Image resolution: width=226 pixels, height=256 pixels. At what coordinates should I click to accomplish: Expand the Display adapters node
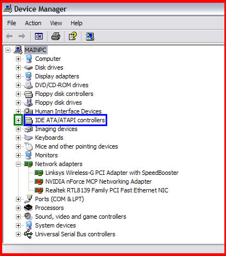coord(18,76)
